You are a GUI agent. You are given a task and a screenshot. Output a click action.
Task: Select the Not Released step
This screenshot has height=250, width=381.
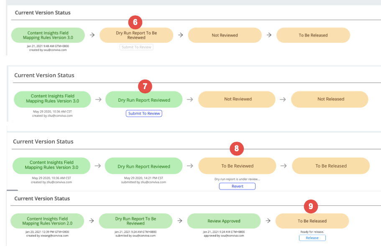point(330,99)
